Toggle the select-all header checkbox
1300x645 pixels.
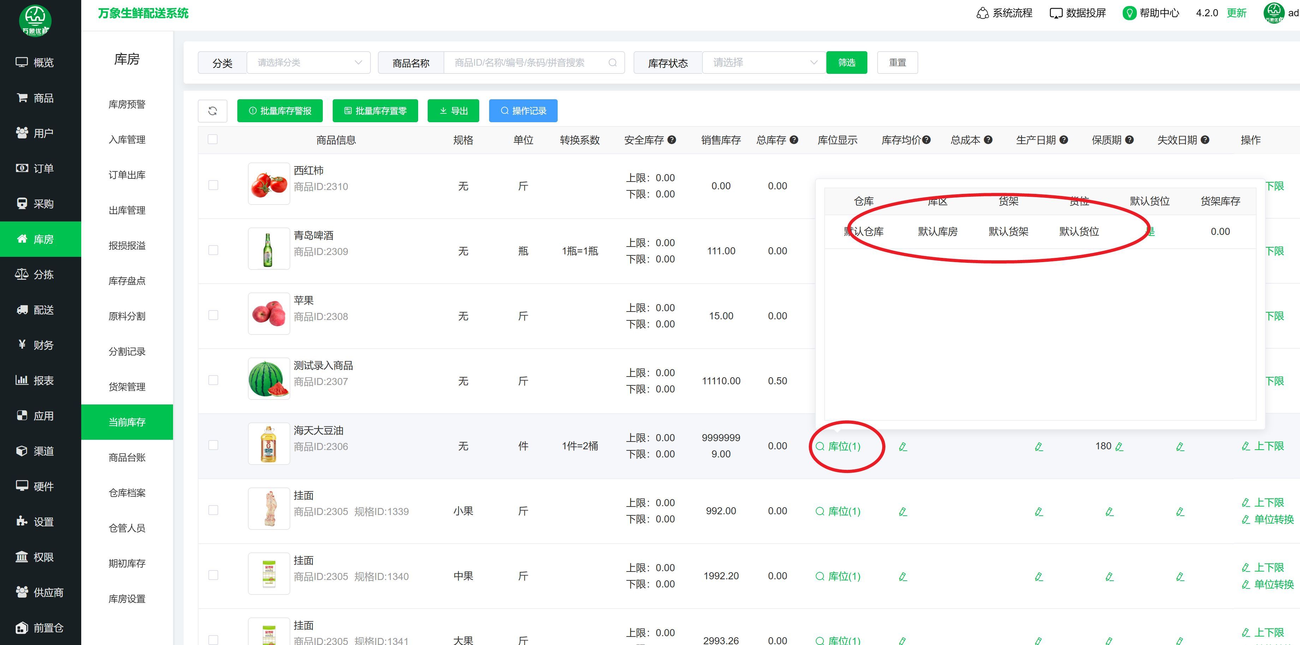[x=213, y=139]
